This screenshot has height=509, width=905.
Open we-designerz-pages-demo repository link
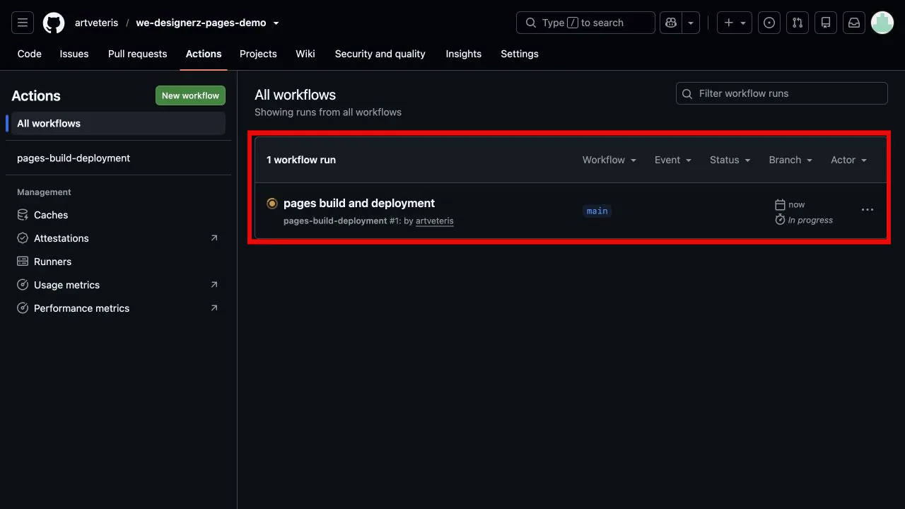pyautogui.click(x=201, y=23)
